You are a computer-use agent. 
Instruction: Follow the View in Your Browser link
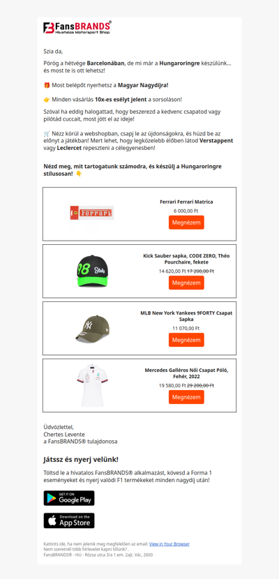[169, 544]
